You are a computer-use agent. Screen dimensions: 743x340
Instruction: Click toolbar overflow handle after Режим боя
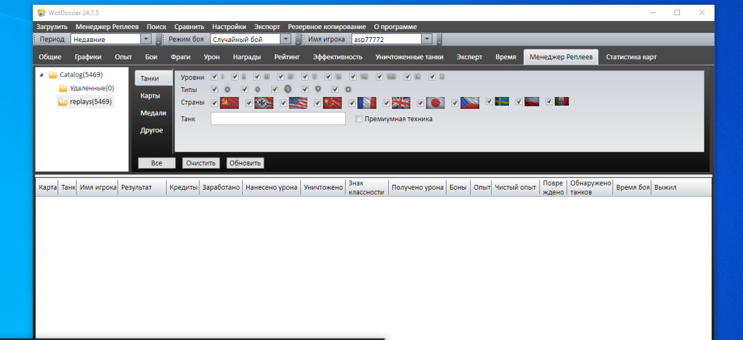click(298, 40)
